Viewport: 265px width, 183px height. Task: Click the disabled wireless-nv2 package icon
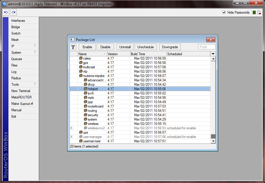point(86,128)
